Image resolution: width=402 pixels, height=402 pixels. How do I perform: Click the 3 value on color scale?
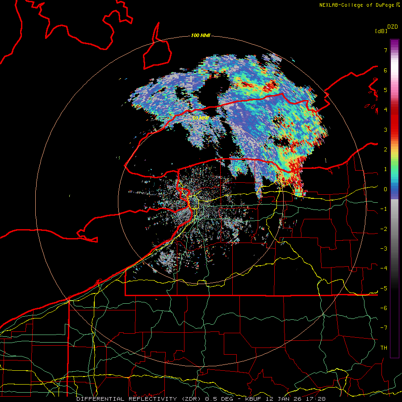(385, 130)
